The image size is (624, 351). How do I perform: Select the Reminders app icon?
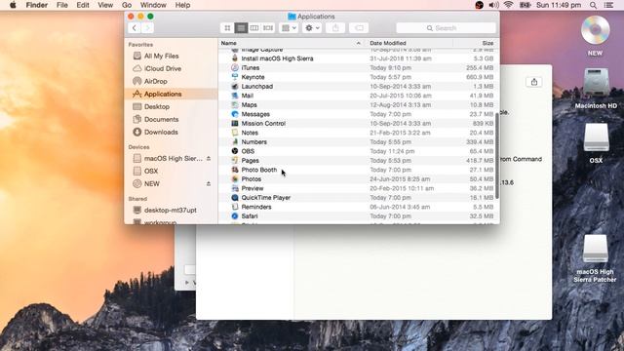click(235, 207)
